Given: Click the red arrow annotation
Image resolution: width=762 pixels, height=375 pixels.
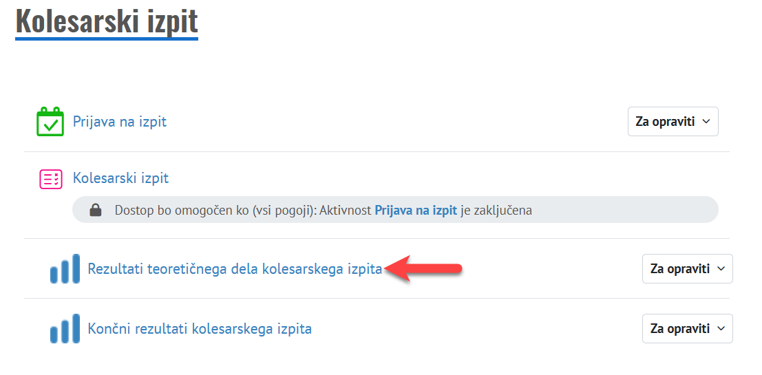Looking at the screenshot, I should click(x=423, y=268).
